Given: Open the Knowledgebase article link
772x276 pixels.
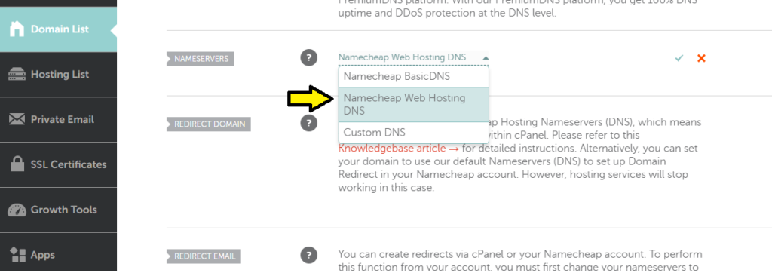Looking at the screenshot, I should pos(398,149).
